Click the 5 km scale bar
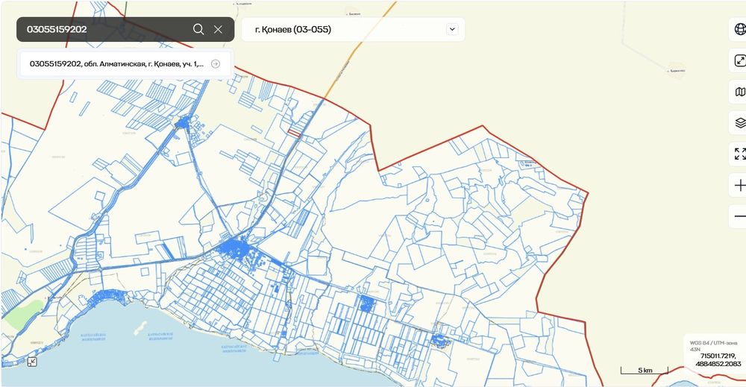 click(645, 371)
